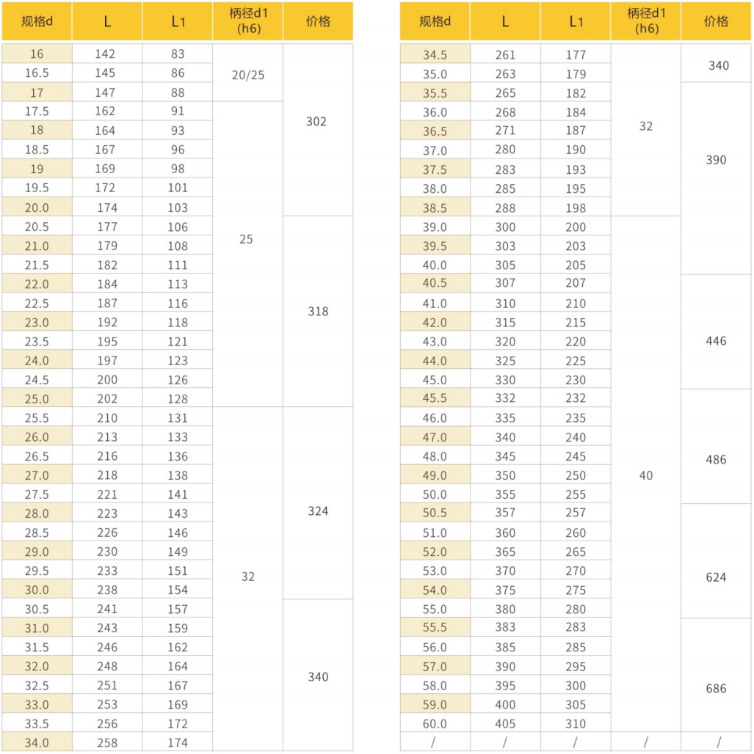This screenshot has width=754, height=754.
Task: Select the L value 405 cell
Action: coord(505,724)
